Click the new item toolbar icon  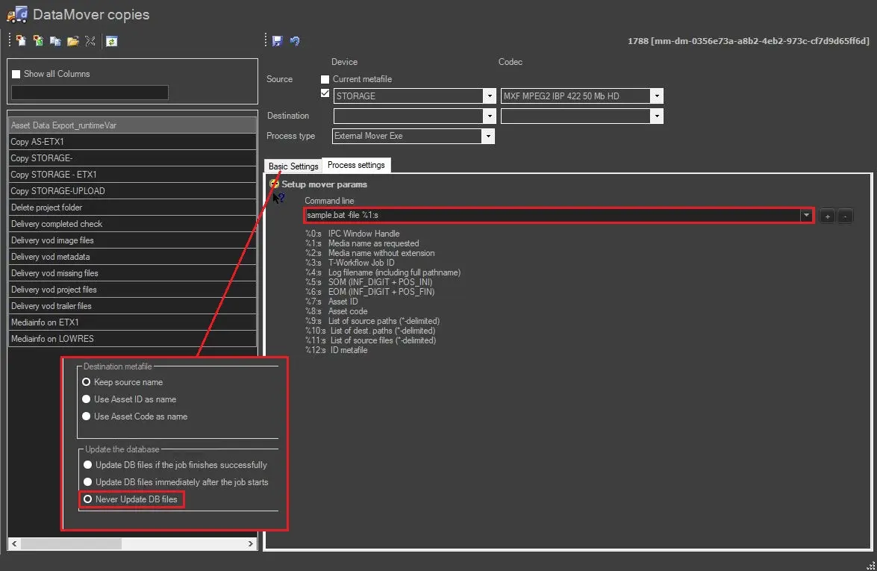click(21, 41)
